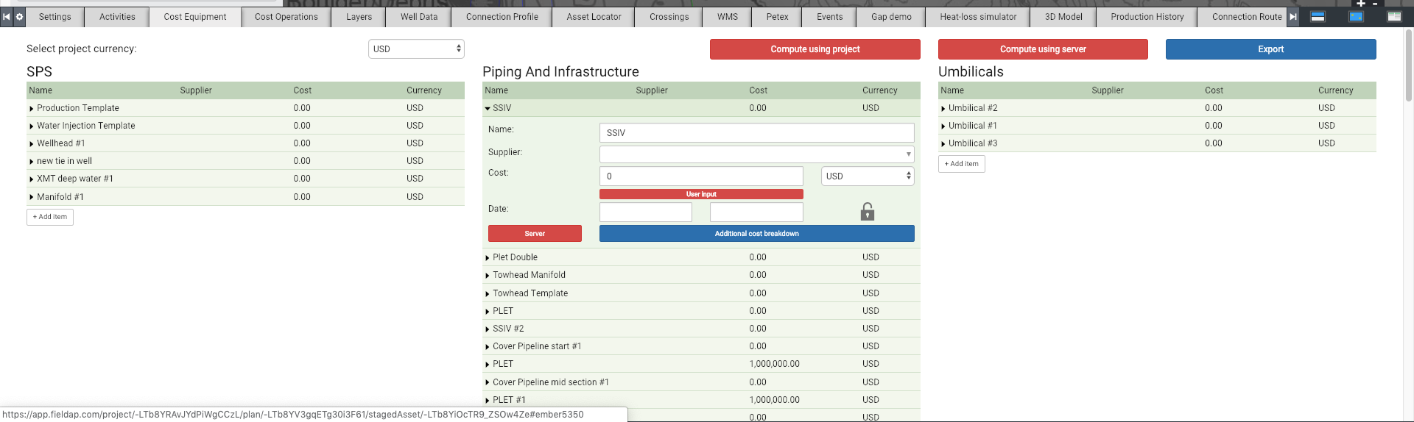Click the blue Export button
The width and height of the screenshot is (1414, 422).
[x=1270, y=49]
